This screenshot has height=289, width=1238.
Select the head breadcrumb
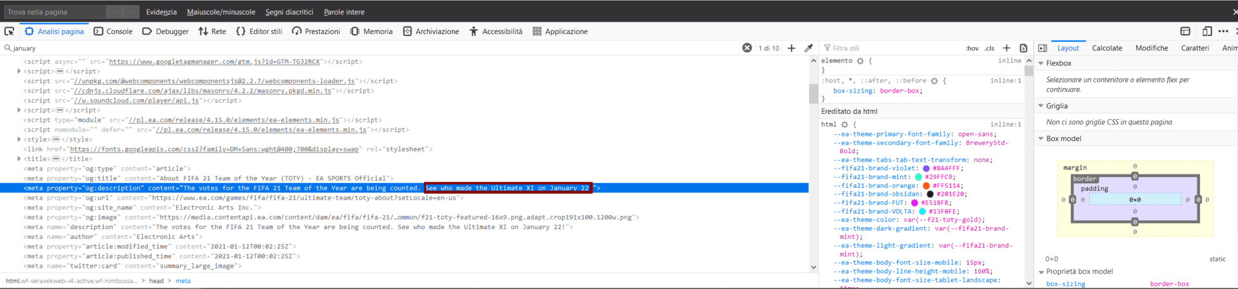click(x=156, y=281)
